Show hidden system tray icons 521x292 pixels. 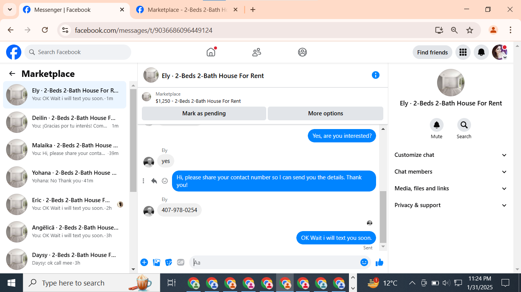tap(412, 283)
